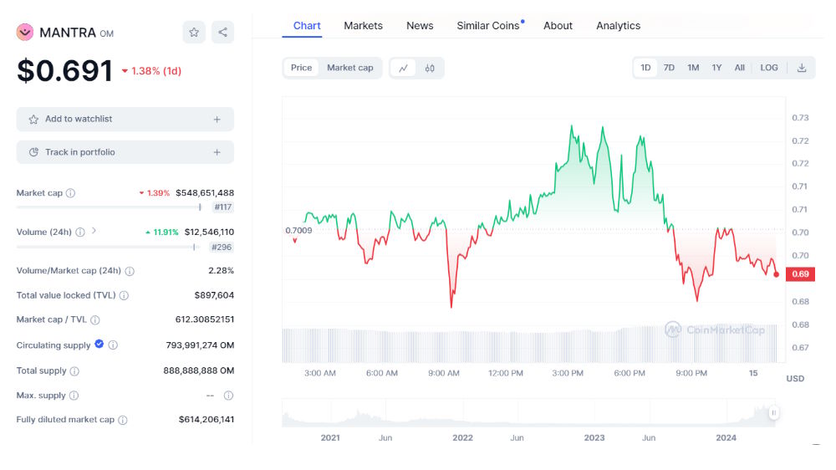Open the share icon button
The image size is (836, 470).
tap(223, 33)
